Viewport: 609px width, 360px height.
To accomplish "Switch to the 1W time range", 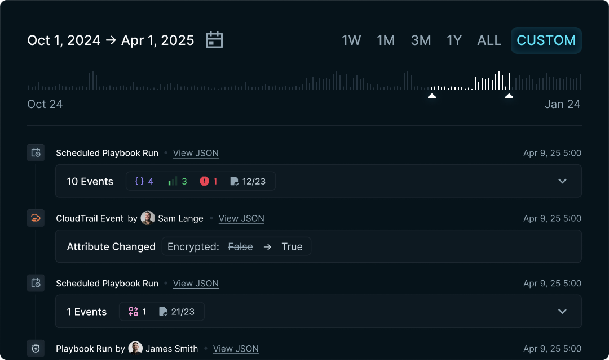I will tap(351, 40).
